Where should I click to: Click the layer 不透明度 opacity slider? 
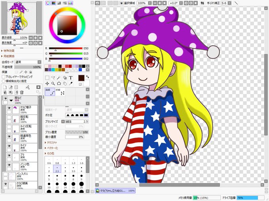tap(28, 67)
